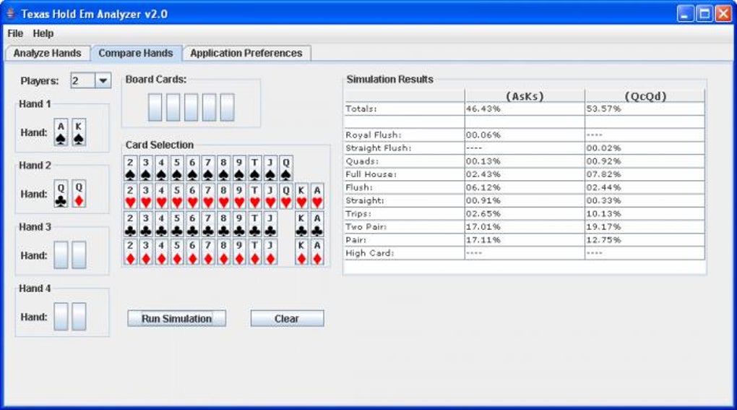Select the 2 of spades card

130,168
